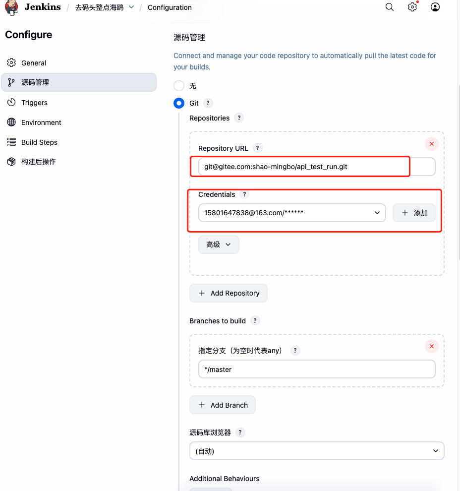460x491 pixels.
Task: Open Build Steps in sidebar
Action: (39, 142)
